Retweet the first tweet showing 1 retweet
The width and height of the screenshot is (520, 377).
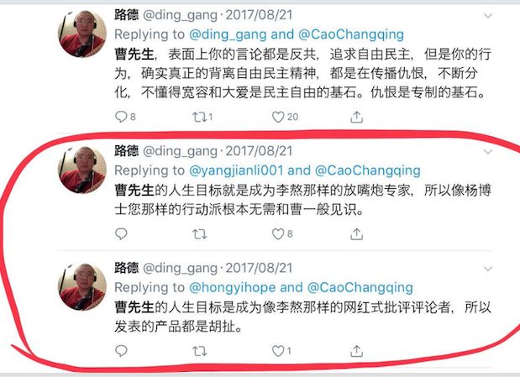coord(200,117)
